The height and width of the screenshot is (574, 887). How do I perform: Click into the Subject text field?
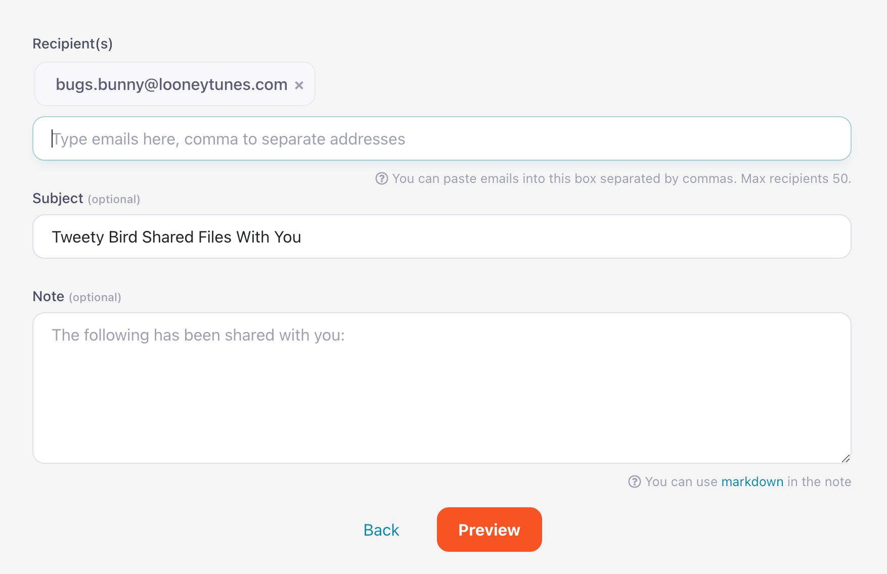tap(441, 237)
